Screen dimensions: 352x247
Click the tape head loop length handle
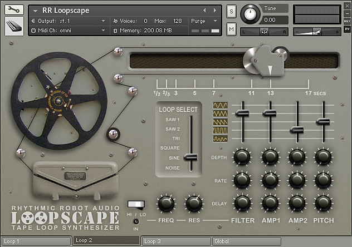point(266,61)
